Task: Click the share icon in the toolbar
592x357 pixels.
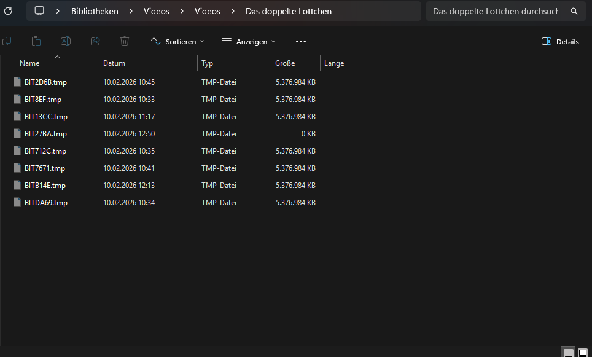Action: tap(95, 41)
